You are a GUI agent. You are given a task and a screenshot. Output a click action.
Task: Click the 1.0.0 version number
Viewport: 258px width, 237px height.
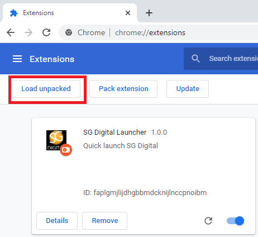point(159,132)
